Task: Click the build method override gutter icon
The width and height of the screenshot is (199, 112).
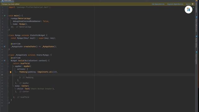Action: [5, 61]
